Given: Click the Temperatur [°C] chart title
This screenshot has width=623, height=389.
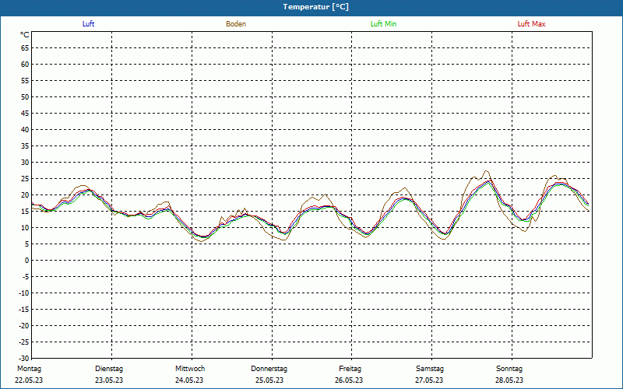Looking at the screenshot, I should (316, 7).
